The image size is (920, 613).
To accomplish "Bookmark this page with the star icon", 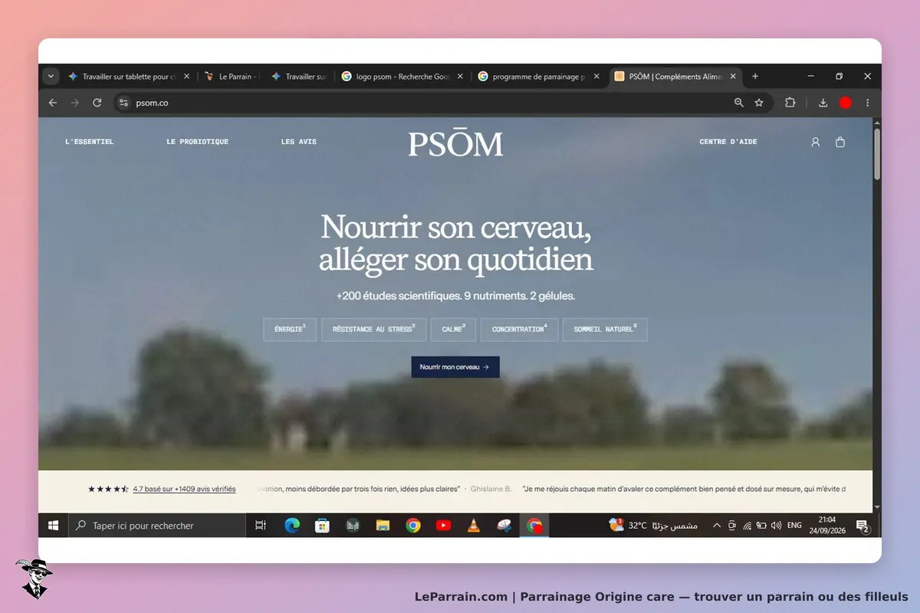I will (759, 103).
